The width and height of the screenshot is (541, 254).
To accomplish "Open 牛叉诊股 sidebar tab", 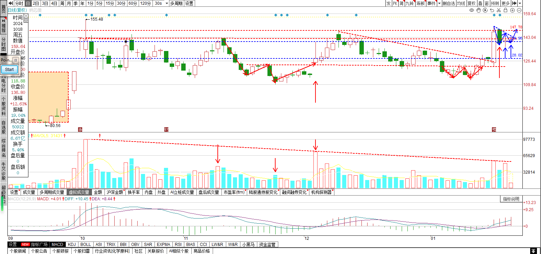I will tap(3, 172).
